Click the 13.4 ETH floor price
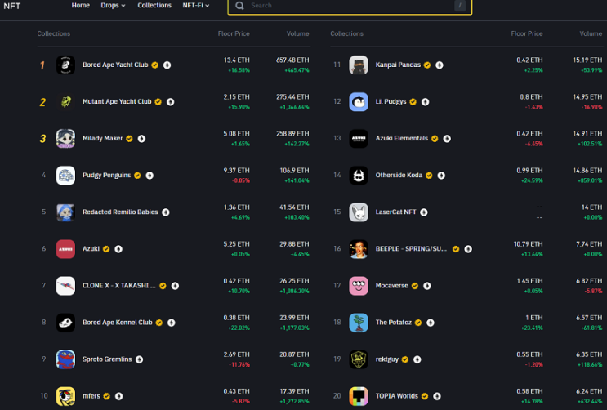The image size is (607, 410). point(237,60)
